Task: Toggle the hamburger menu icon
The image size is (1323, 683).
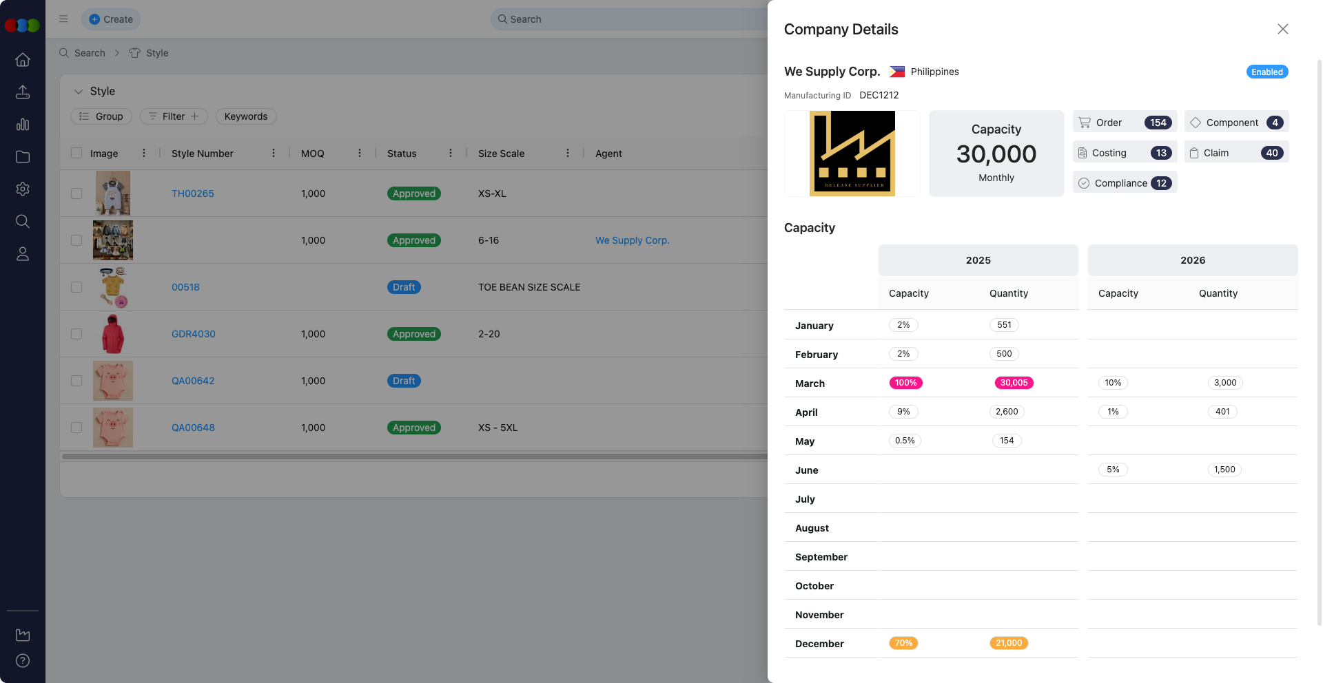Action: (63, 19)
